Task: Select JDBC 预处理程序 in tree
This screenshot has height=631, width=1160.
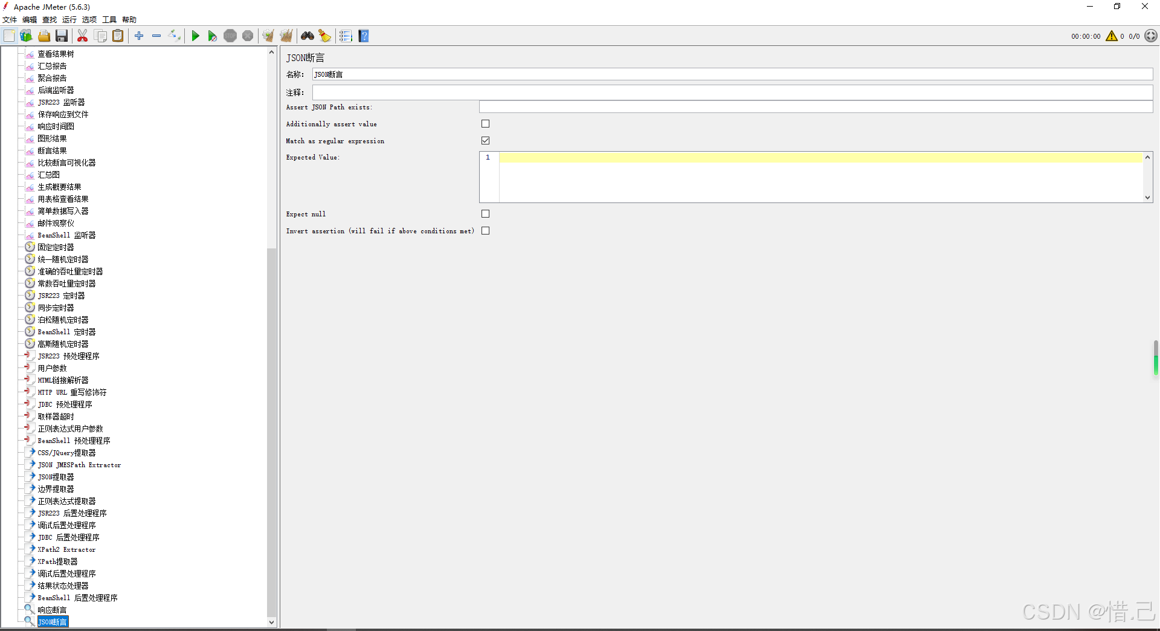Action: click(x=65, y=404)
